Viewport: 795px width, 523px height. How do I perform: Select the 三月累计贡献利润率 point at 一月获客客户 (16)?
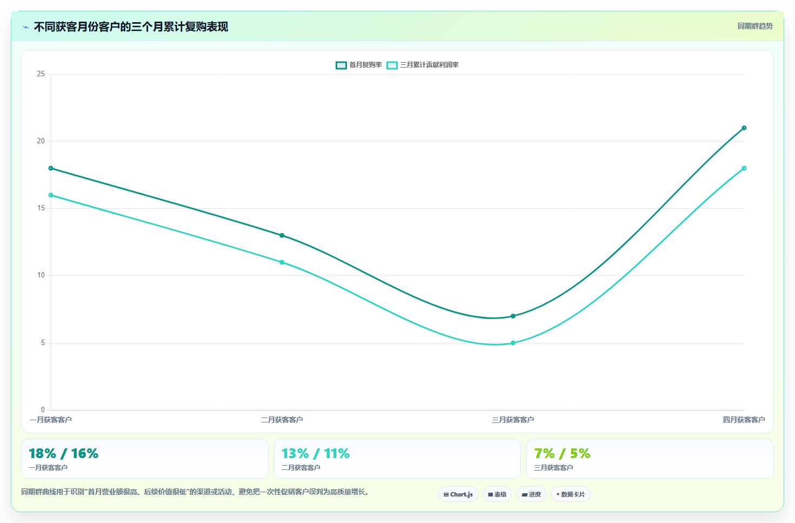click(x=51, y=195)
